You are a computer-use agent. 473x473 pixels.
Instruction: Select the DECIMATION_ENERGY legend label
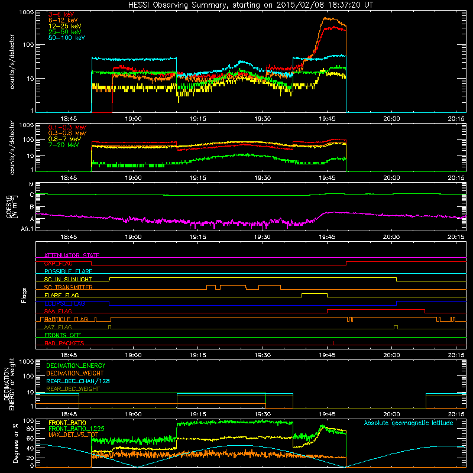[76, 365]
